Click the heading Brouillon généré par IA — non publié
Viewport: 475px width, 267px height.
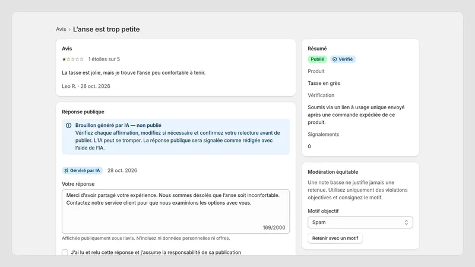[118, 125]
